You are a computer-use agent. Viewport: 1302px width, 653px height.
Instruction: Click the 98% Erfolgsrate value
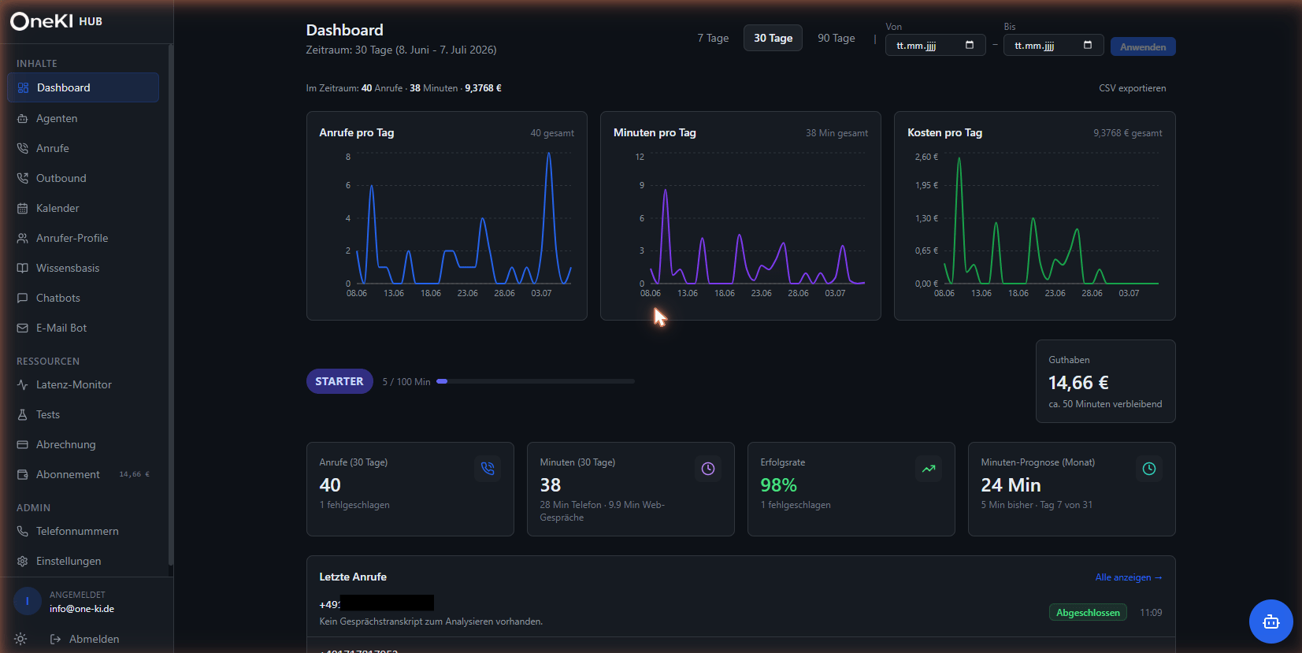click(x=778, y=485)
